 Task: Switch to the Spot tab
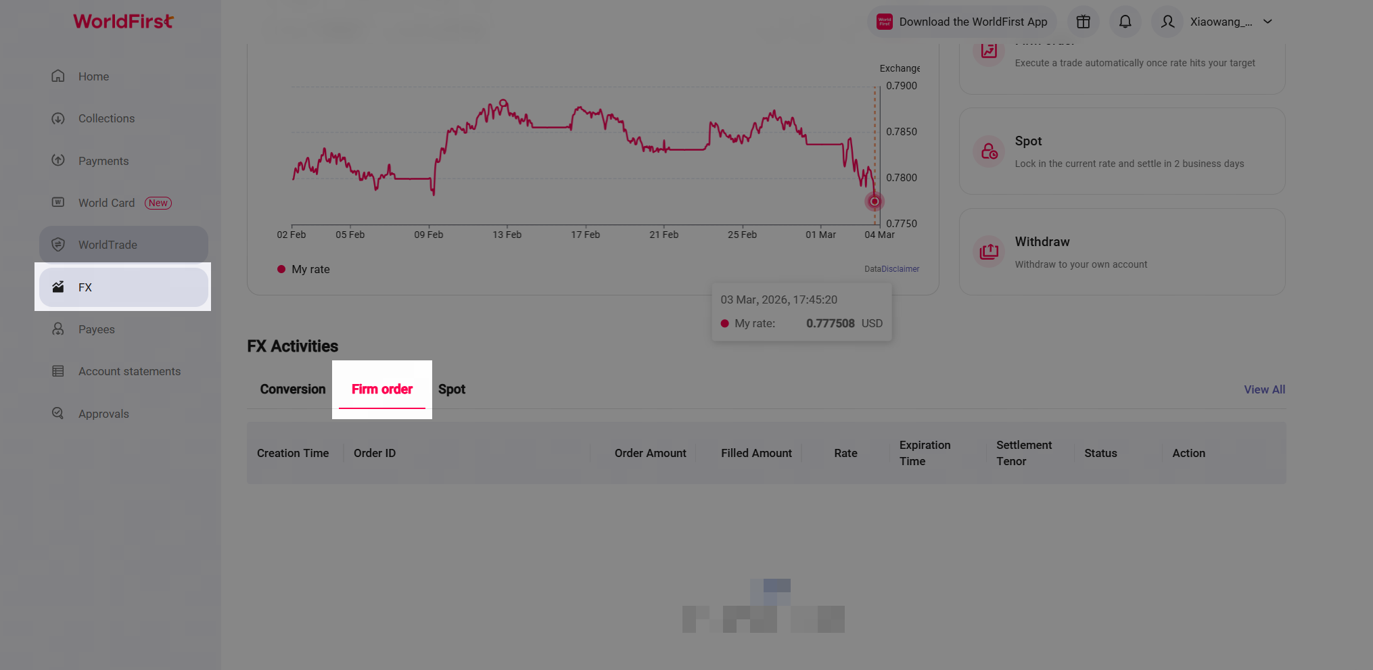click(x=452, y=389)
